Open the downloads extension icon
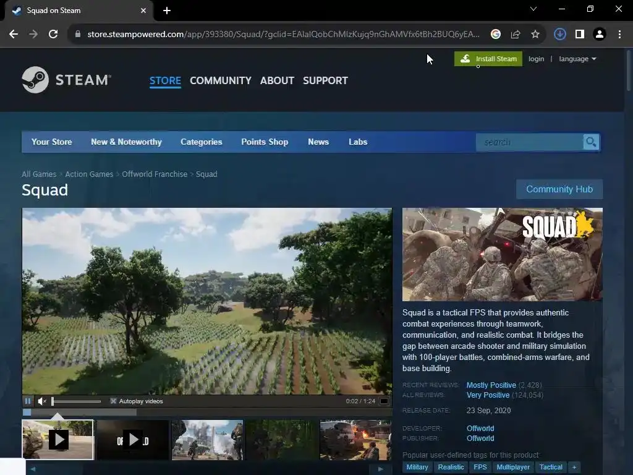 tap(559, 35)
